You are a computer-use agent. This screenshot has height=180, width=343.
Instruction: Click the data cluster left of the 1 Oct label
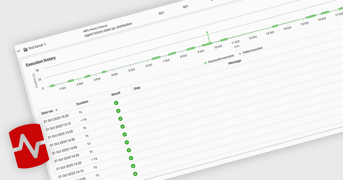(52, 85)
